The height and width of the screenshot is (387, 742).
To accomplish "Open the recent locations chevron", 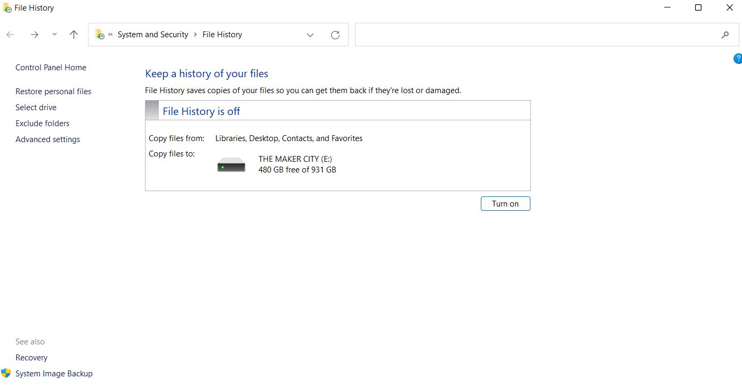I will [x=54, y=35].
